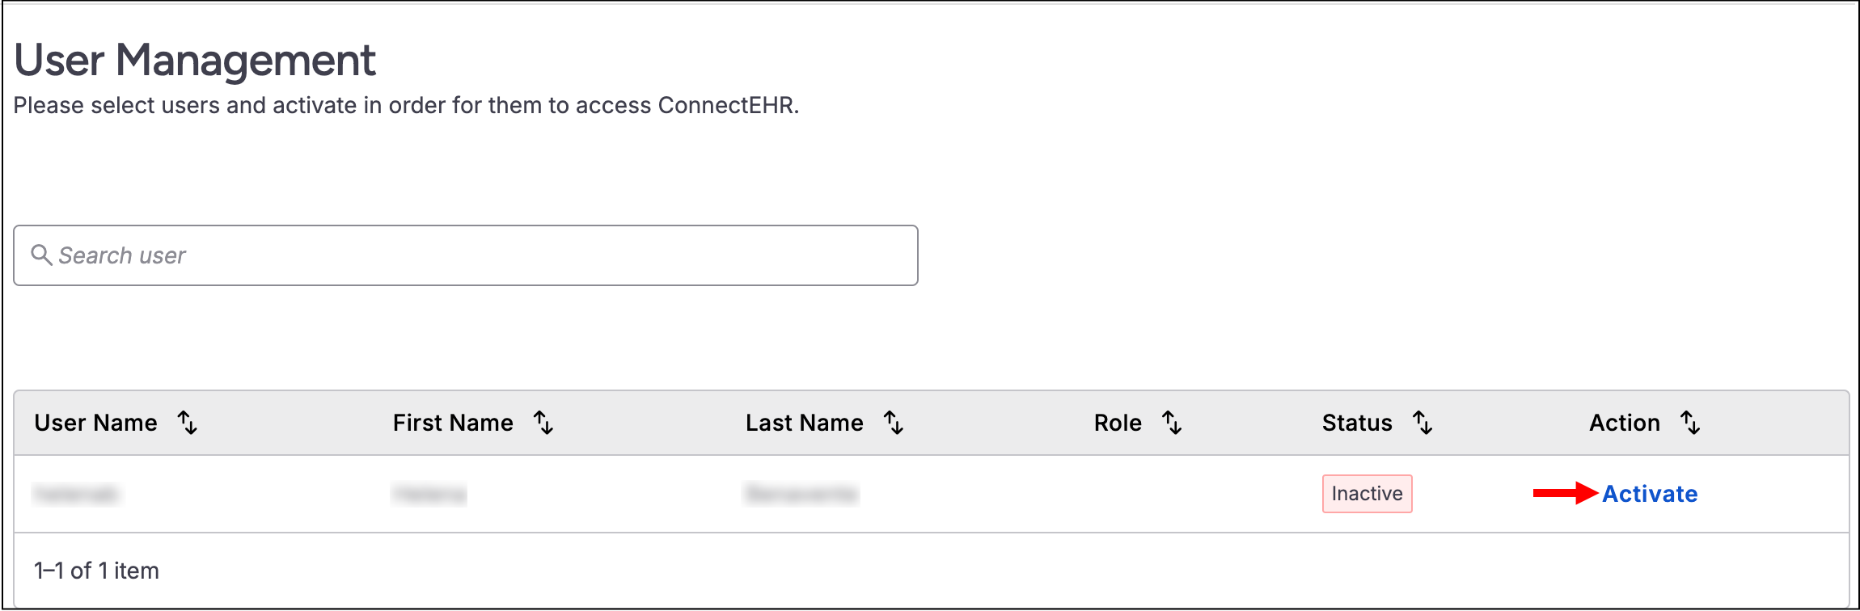Click sort arrows beside First Name

pyautogui.click(x=543, y=423)
